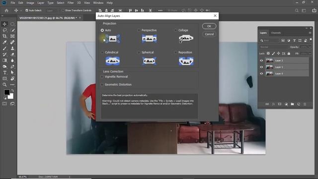The height and width of the screenshot is (179, 318).
Task: Hide Layer 0 with its eye icon
Action: tap(261, 74)
